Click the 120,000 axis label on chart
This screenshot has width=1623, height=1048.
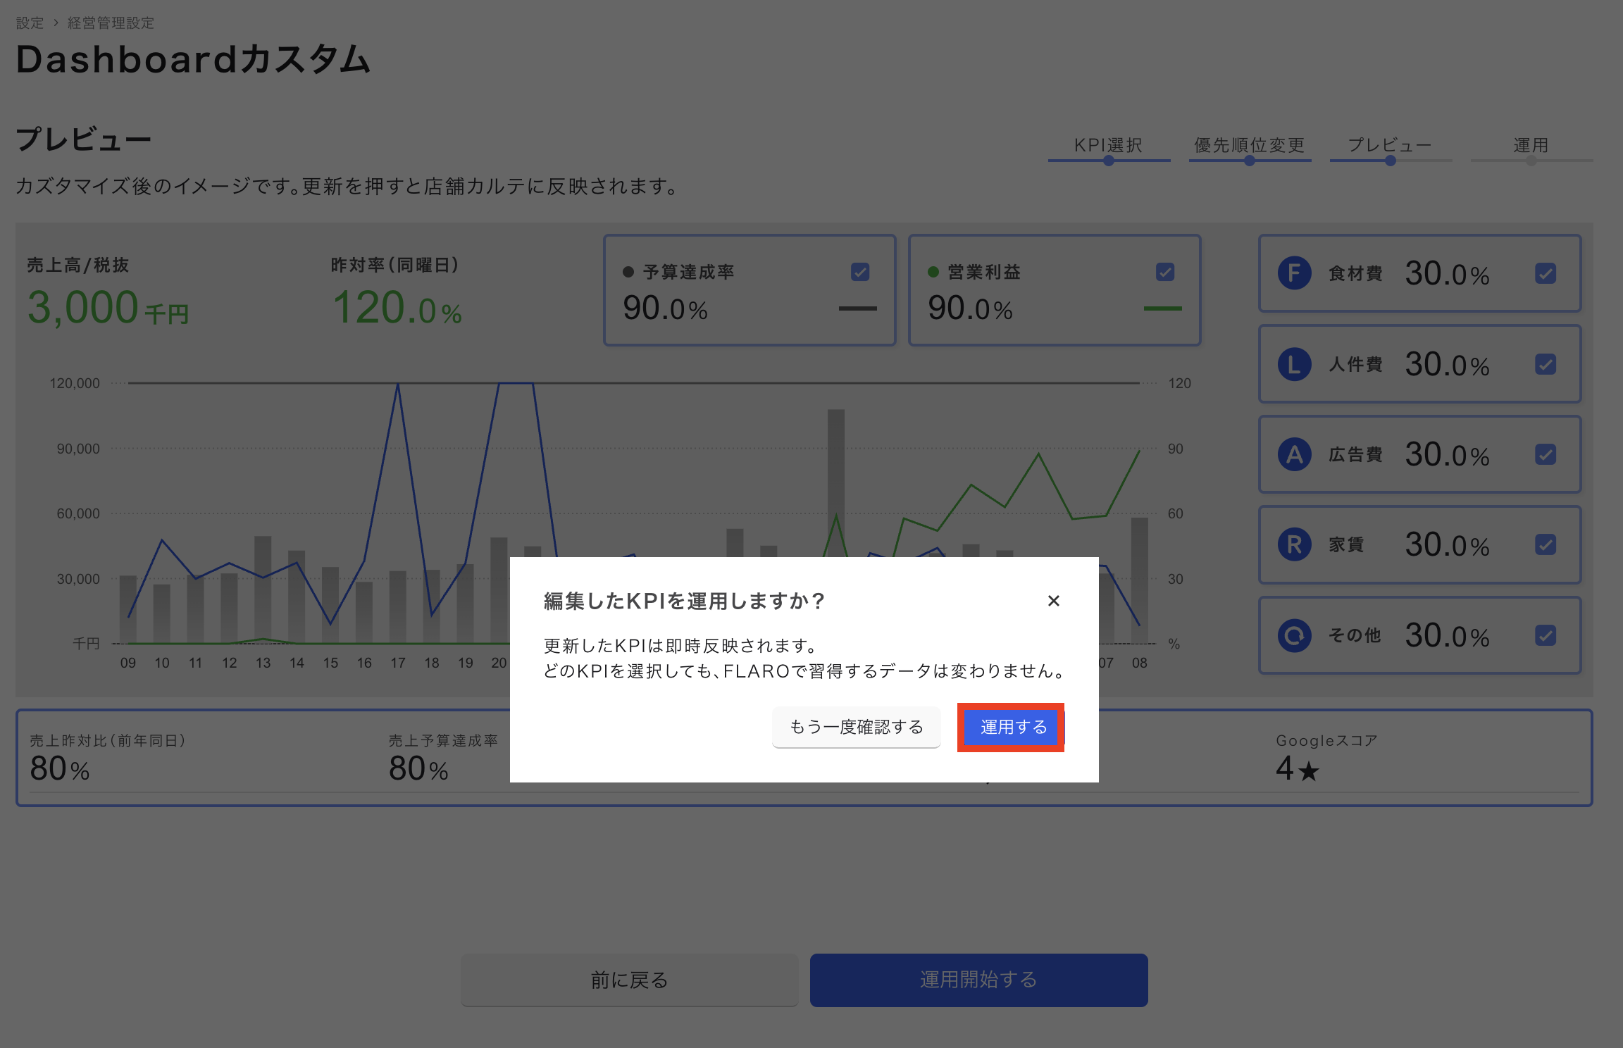point(75,383)
